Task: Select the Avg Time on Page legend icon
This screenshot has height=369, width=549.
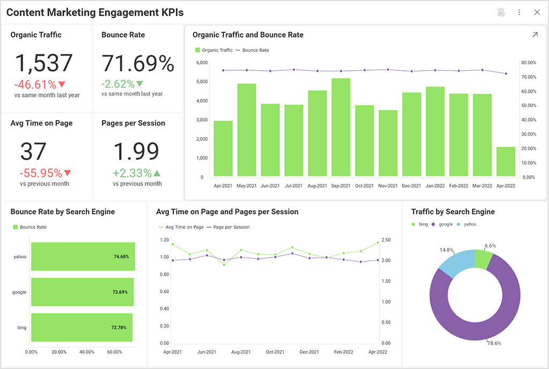Action: click(161, 226)
